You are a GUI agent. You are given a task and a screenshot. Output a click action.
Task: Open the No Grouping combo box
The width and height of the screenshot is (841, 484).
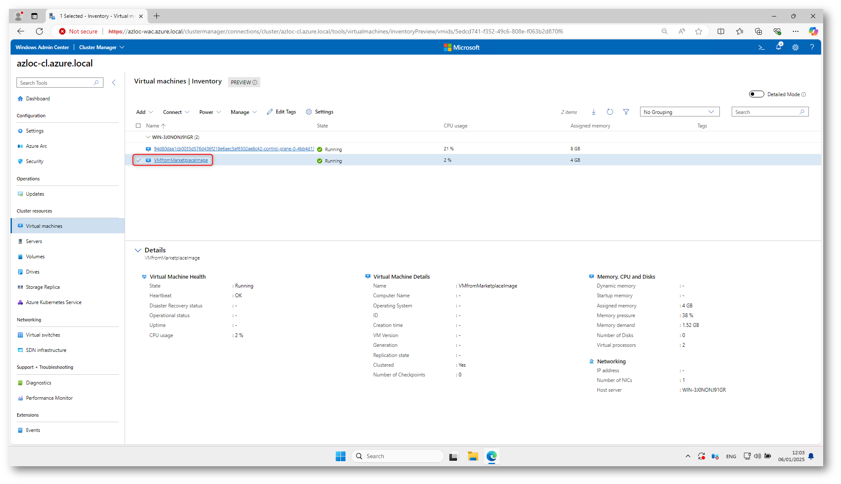(679, 112)
